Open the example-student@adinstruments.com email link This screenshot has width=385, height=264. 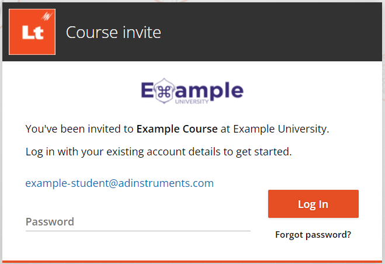[120, 183]
